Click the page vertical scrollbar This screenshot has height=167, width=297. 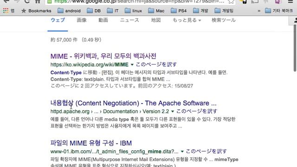[x=295, y=48]
